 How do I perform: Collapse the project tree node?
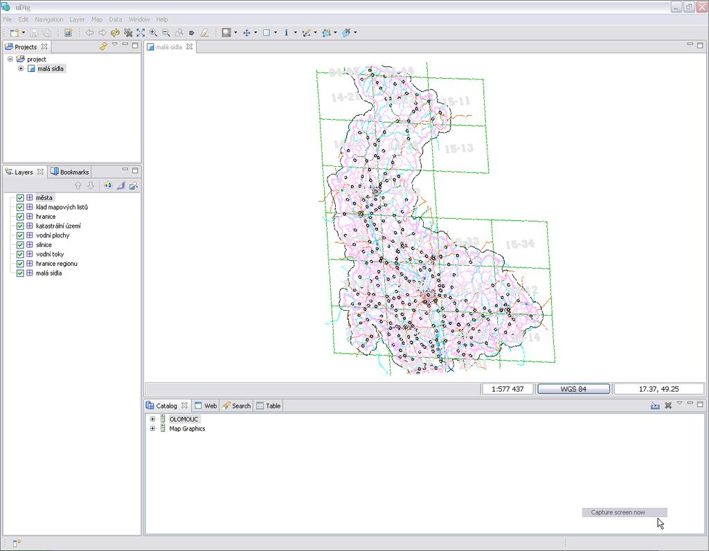[10, 60]
